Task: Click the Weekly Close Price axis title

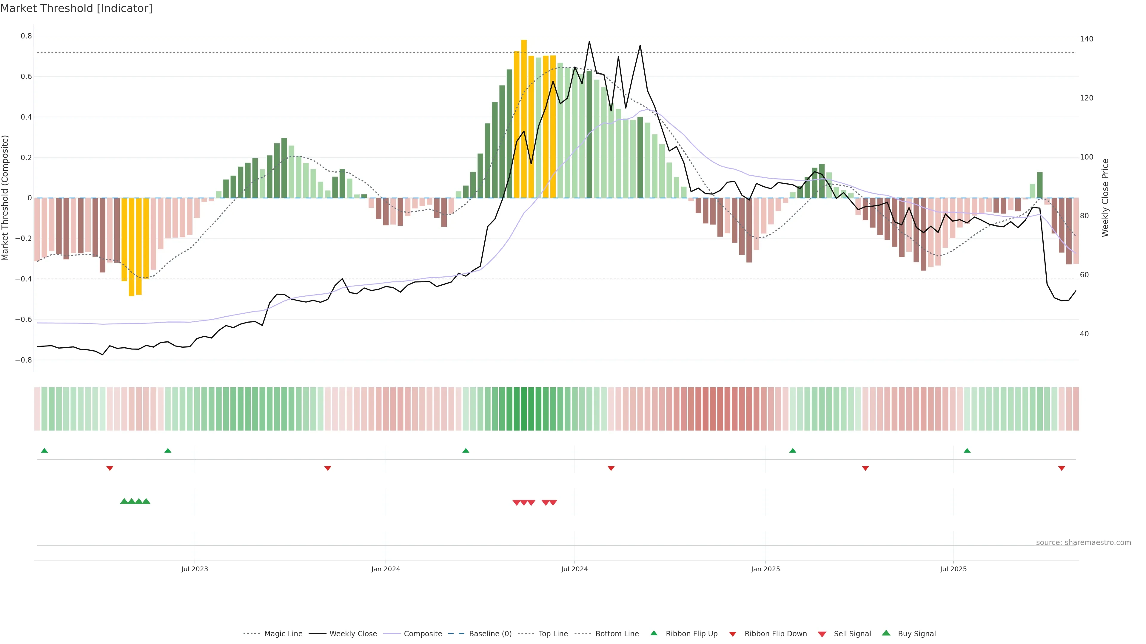Action: tap(1105, 198)
